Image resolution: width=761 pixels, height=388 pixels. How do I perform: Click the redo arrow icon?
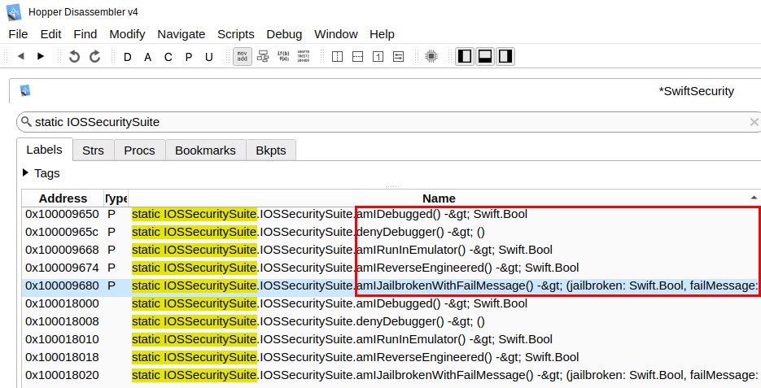pyautogui.click(x=95, y=56)
